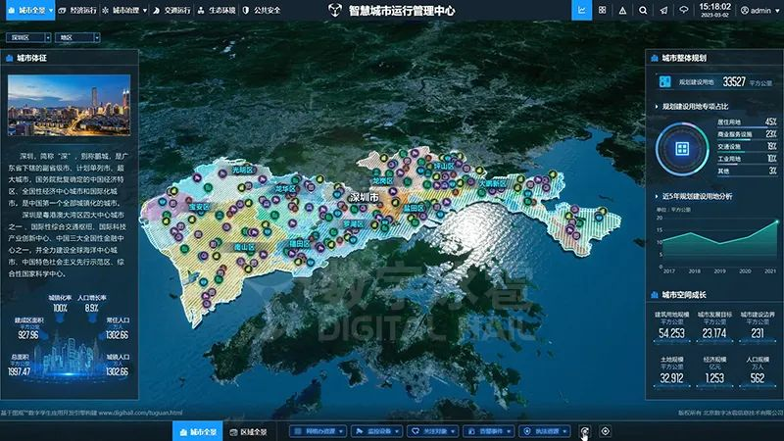Click the cloud weather icon
This screenshot has height=441, width=784.
pyautogui.click(x=685, y=10)
